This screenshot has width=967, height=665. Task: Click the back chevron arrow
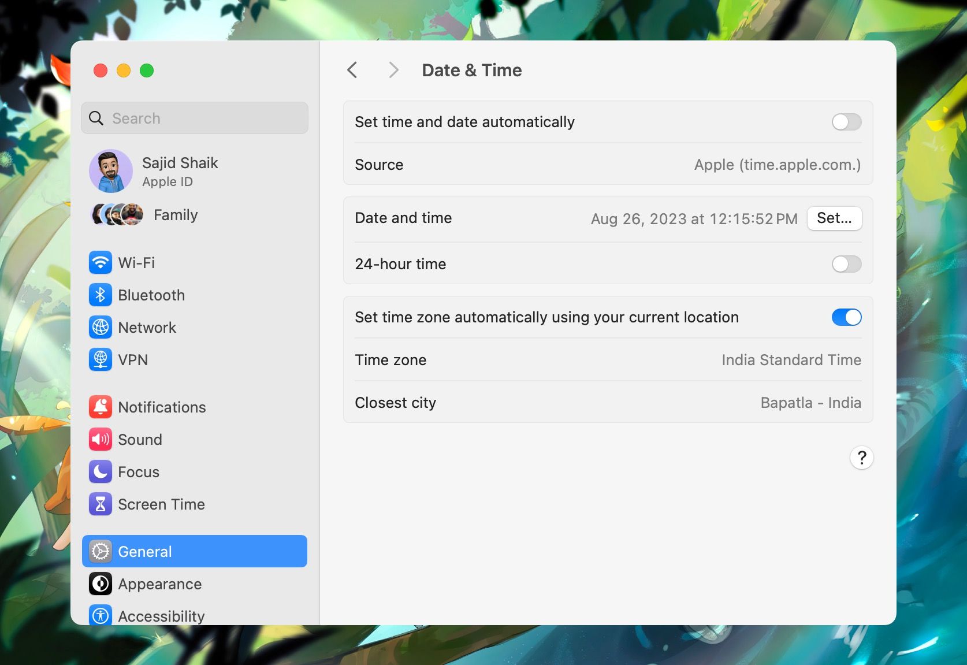pos(352,69)
